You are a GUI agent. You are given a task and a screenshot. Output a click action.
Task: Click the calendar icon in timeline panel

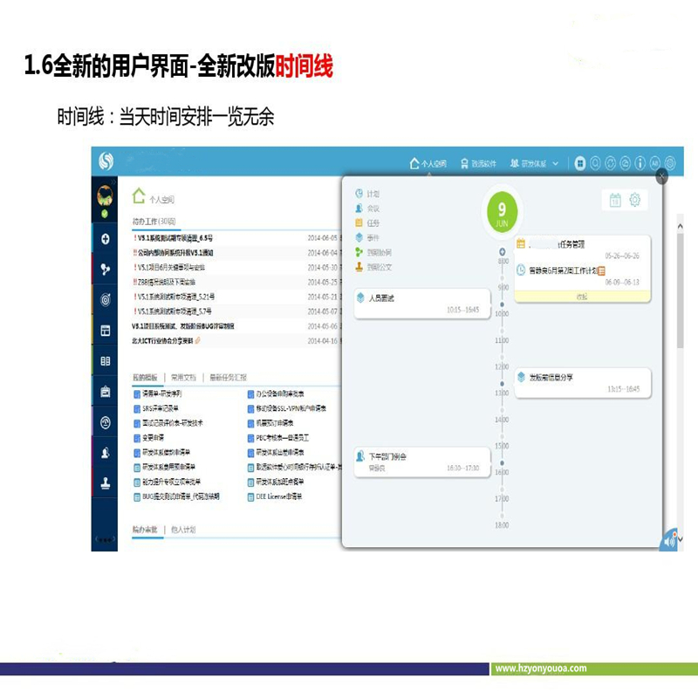pos(615,201)
